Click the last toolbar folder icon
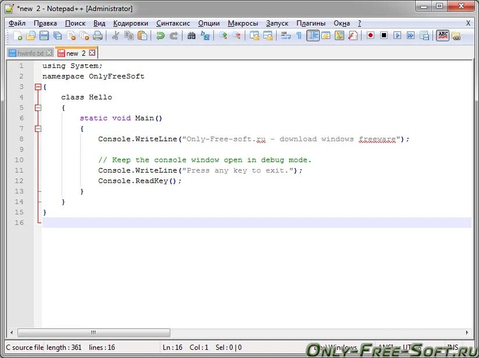 click(456, 35)
